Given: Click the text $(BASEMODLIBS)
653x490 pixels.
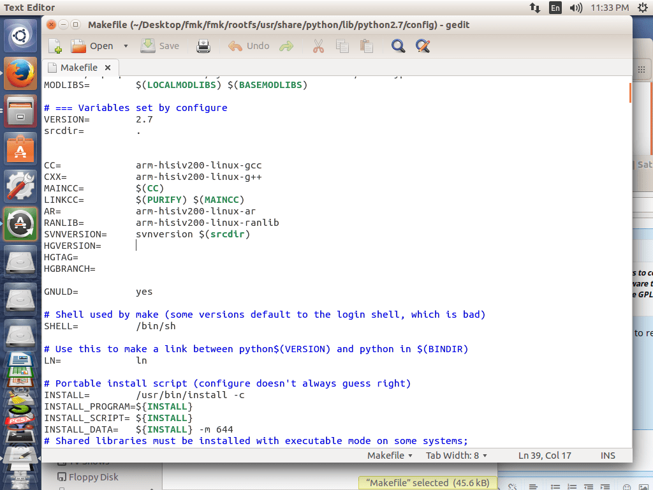Looking at the screenshot, I should click(x=267, y=85).
